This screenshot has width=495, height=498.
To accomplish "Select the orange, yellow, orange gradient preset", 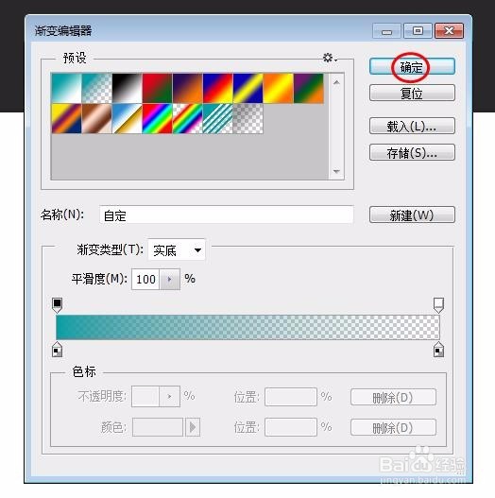I will coord(279,88).
